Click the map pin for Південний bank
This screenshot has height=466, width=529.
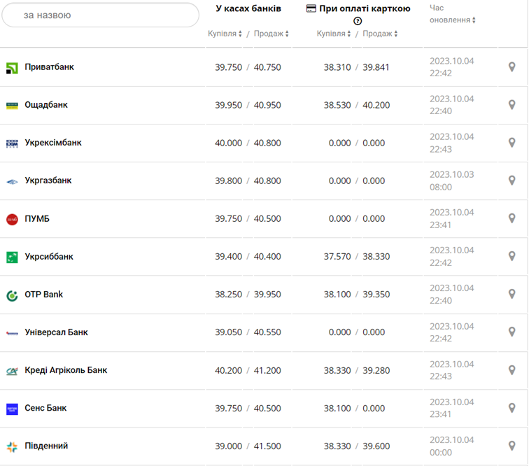512,446
